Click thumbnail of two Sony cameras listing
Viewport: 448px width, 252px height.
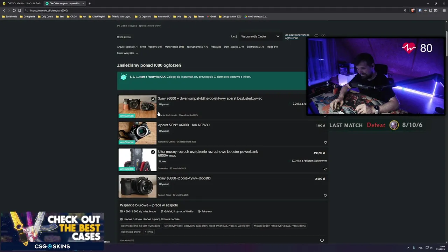(137, 106)
